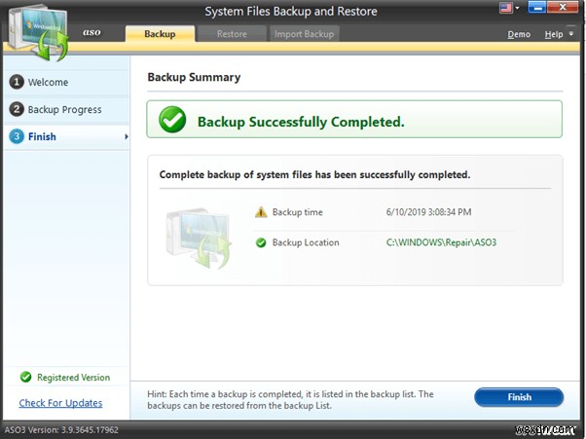Click the green success checkmark icon
Screen dimensions: 586x439
coord(172,122)
